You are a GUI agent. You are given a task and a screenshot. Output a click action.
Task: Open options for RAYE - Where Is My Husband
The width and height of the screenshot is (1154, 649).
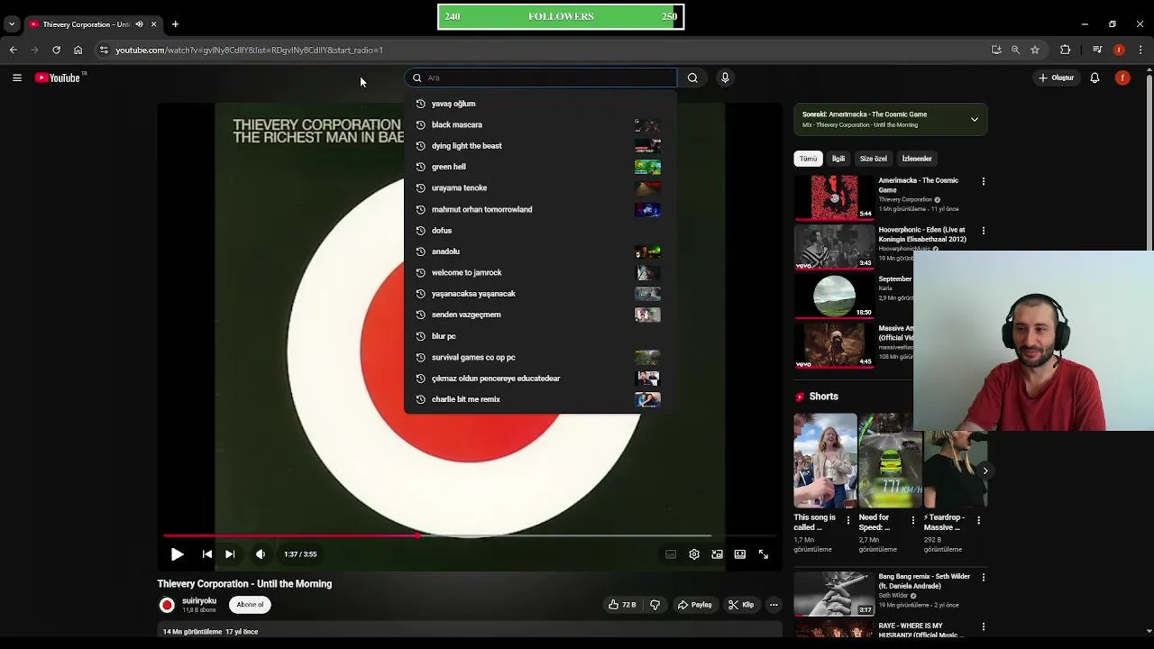click(984, 626)
